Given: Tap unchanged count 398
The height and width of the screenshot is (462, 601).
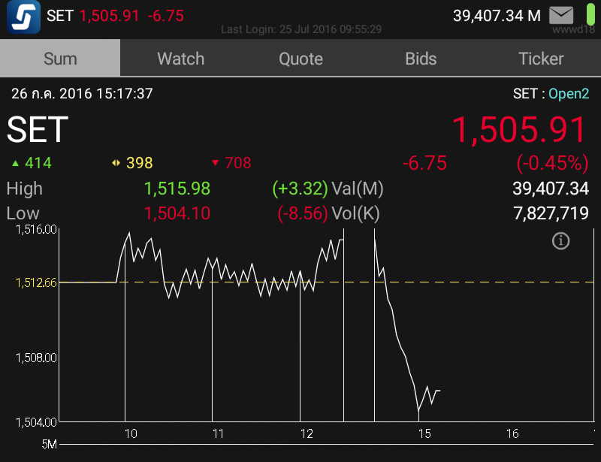Looking at the screenshot, I should coord(140,163).
